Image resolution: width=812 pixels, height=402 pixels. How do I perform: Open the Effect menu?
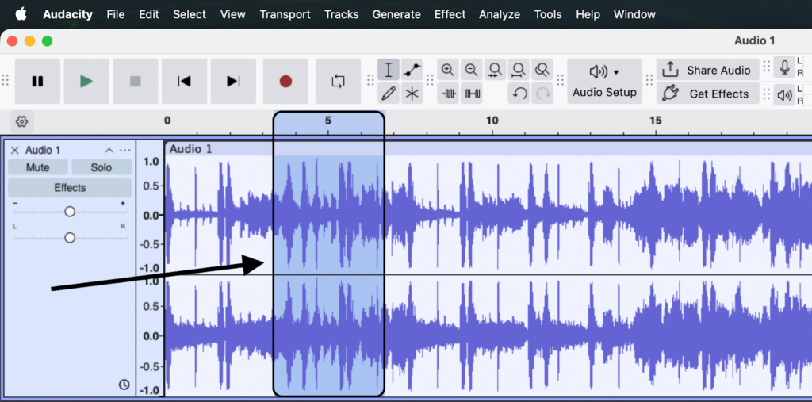[450, 14]
